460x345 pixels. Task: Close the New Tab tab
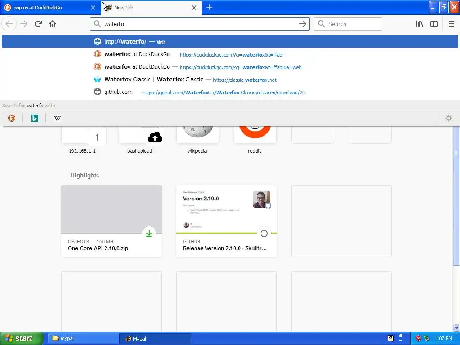[194, 8]
